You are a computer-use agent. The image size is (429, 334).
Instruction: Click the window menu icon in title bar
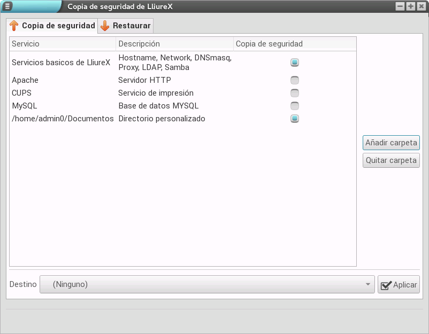tap(8, 6)
